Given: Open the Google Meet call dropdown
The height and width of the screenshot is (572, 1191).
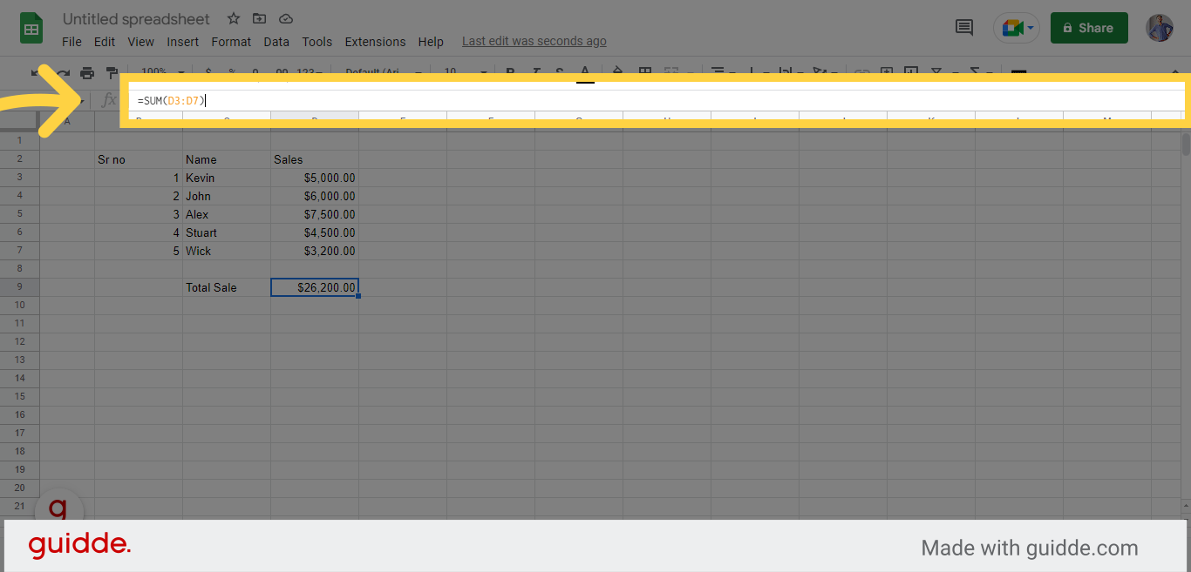Looking at the screenshot, I should [1017, 28].
